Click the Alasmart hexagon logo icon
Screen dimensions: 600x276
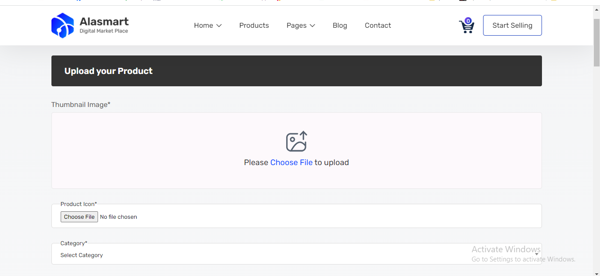coord(62,26)
